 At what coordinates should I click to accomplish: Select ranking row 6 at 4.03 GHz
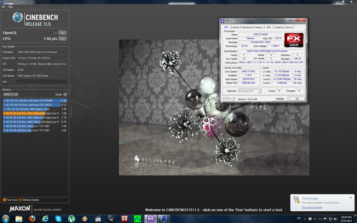[35, 122]
